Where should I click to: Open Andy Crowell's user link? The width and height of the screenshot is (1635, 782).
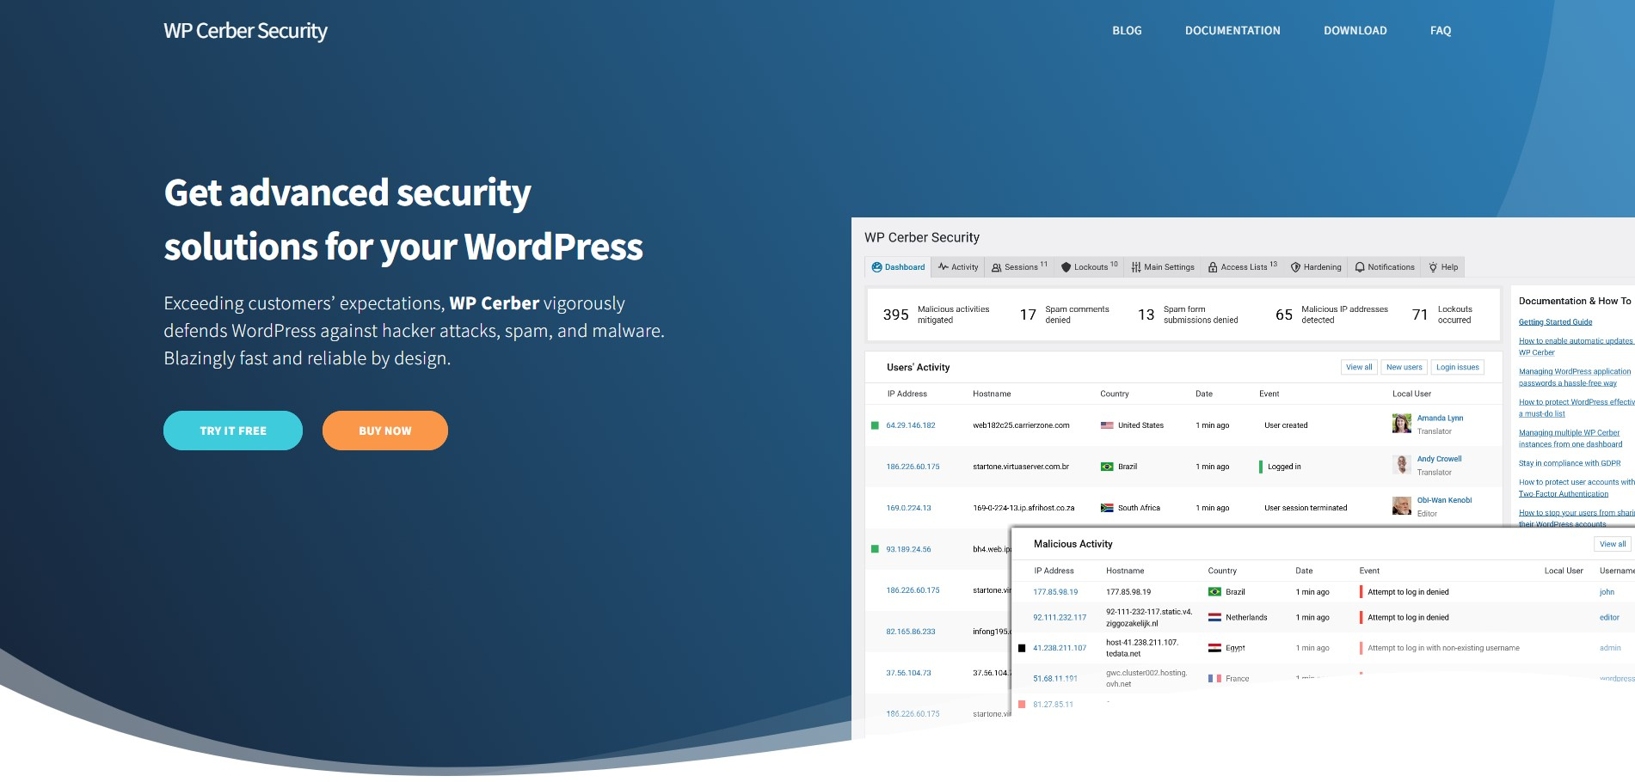click(x=1439, y=459)
